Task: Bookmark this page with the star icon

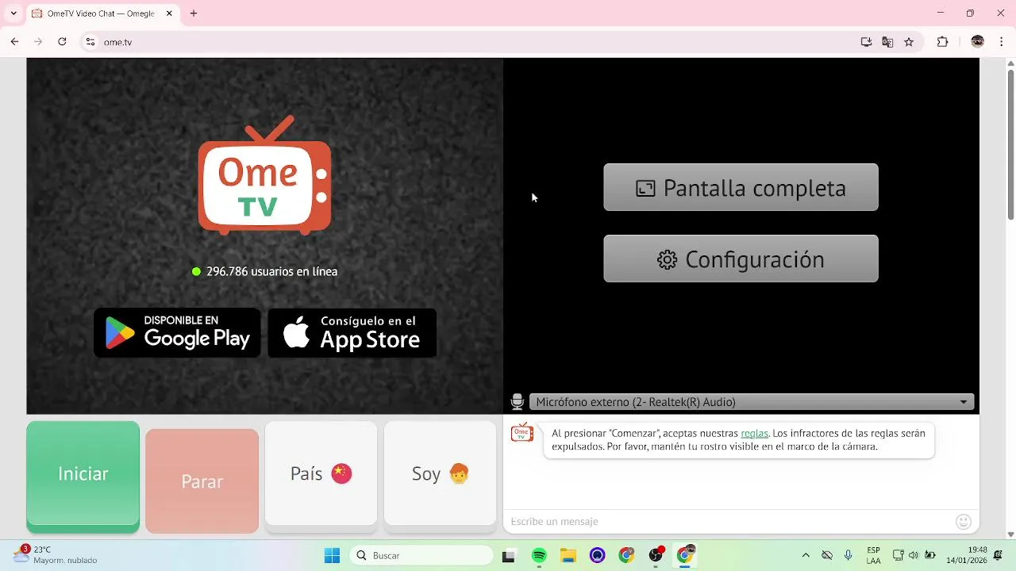Action: point(909,42)
